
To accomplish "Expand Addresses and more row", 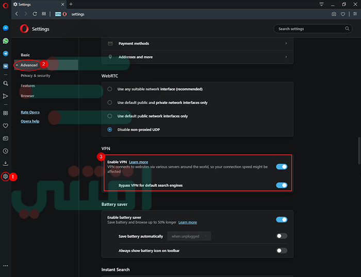I will point(198,57).
